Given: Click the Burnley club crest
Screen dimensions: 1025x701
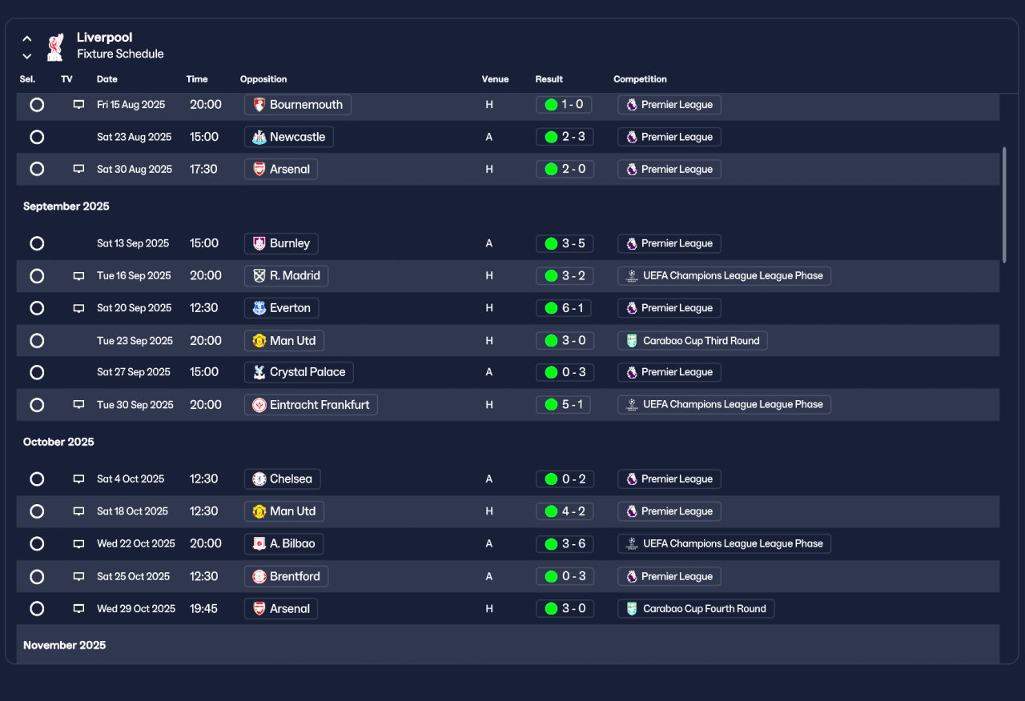Looking at the screenshot, I should pyautogui.click(x=259, y=243).
